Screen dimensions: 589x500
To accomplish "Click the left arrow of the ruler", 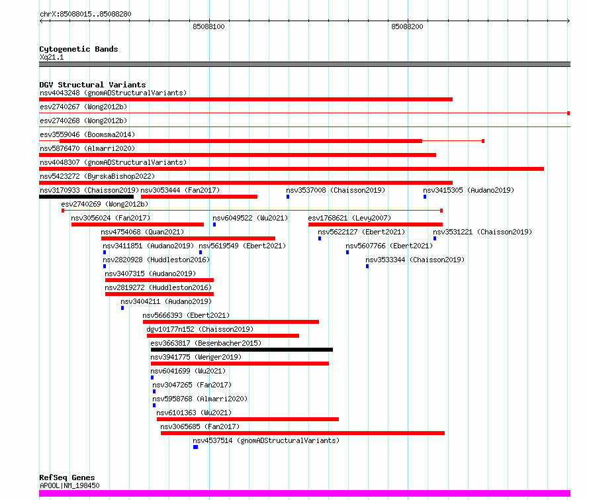I will (41, 21).
